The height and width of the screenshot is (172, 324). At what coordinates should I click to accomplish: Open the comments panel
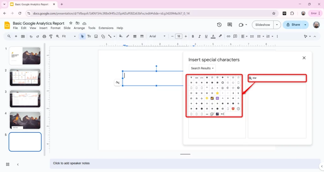tap(230, 25)
